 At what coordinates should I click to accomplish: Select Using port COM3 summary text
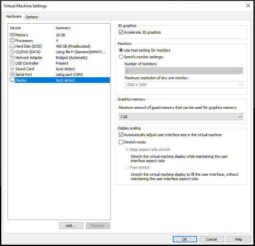(x=69, y=75)
